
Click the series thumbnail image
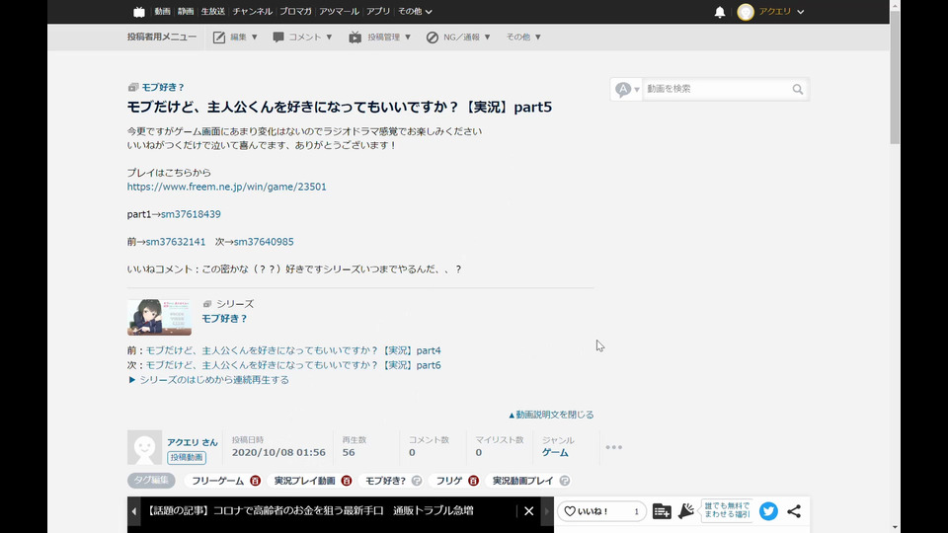[159, 317]
